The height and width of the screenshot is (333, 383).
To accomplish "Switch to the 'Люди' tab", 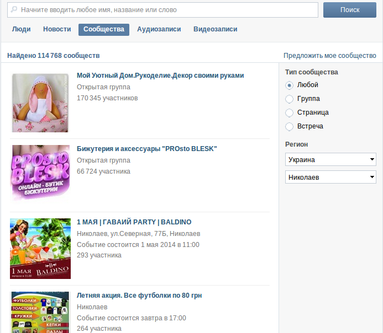I will pyautogui.click(x=22, y=29).
